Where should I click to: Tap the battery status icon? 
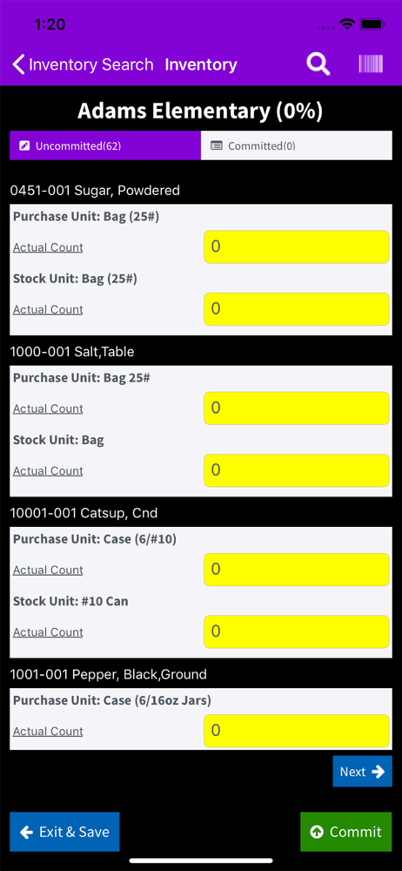[372, 24]
